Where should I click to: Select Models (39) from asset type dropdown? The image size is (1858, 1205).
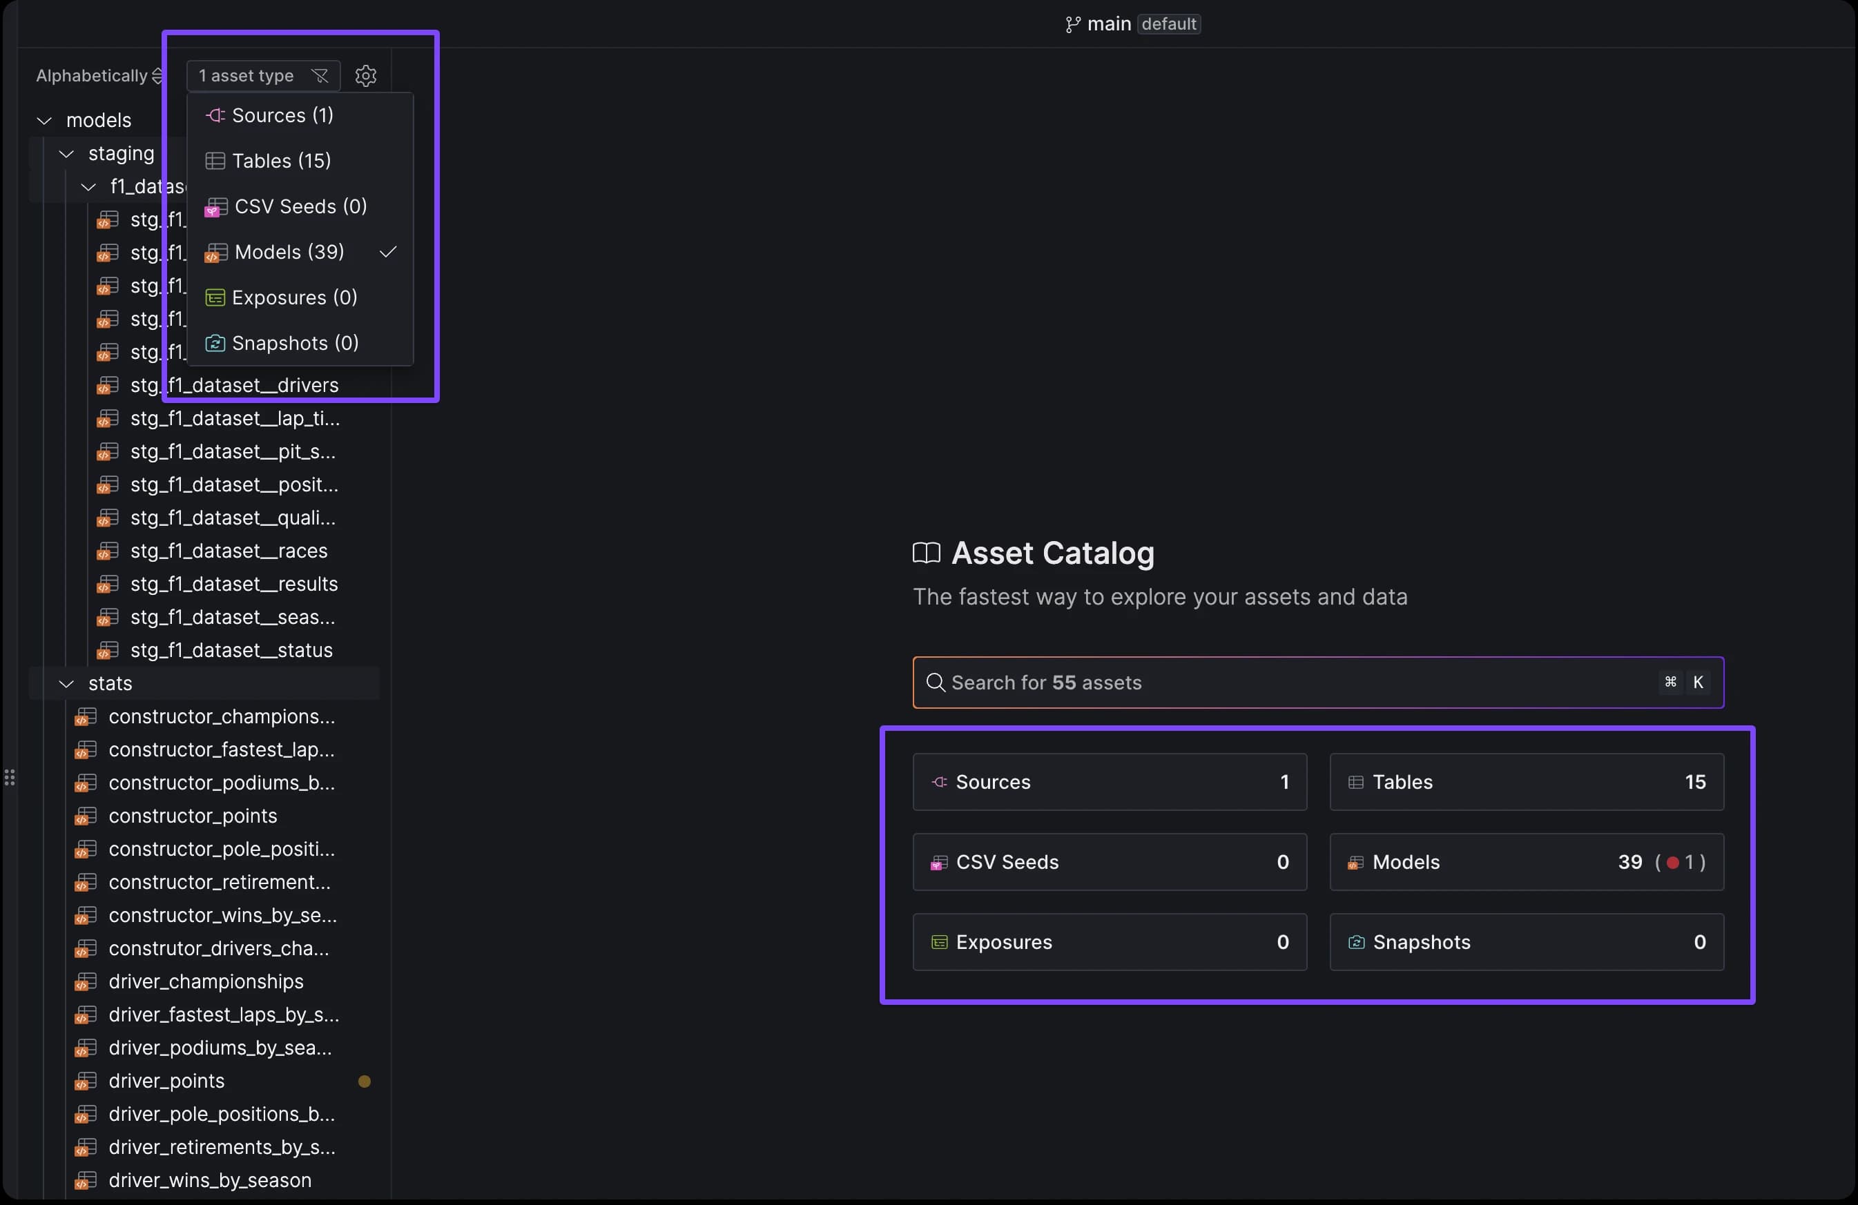pyautogui.click(x=289, y=252)
